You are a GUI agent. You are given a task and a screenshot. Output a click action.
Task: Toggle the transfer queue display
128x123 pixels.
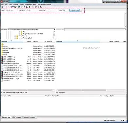click(16, 7)
